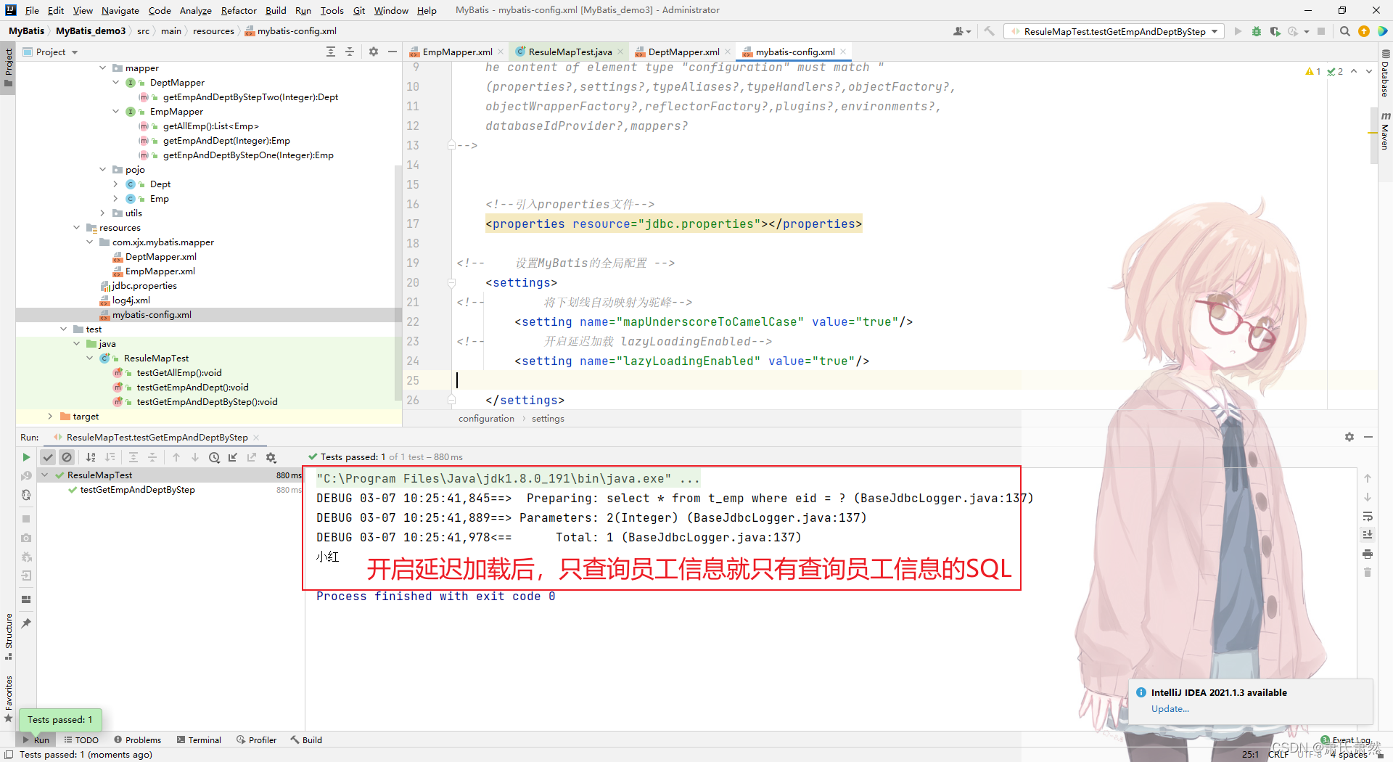Click Dump Threads camera icon

point(26,538)
